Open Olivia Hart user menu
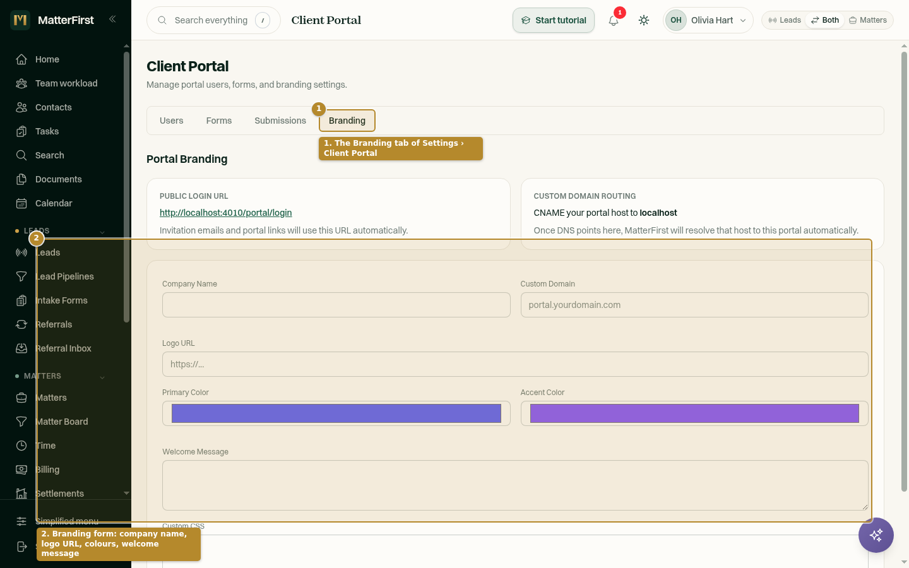This screenshot has height=568, width=909. [708, 20]
